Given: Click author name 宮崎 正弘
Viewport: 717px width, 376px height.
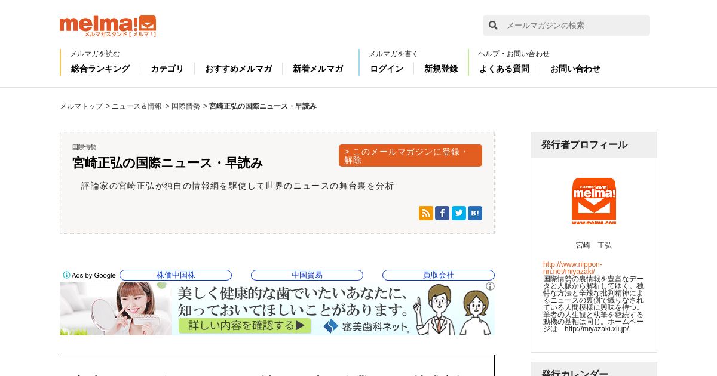Looking at the screenshot, I should pyautogui.click(x=594, y=245).
